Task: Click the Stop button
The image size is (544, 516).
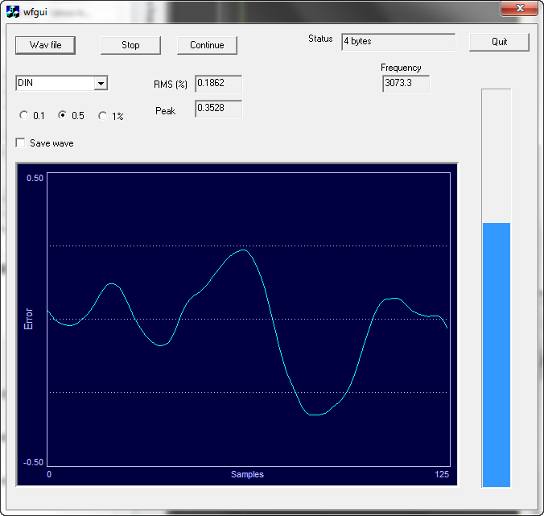Action: pyautogui.click(x=130, y=45)
